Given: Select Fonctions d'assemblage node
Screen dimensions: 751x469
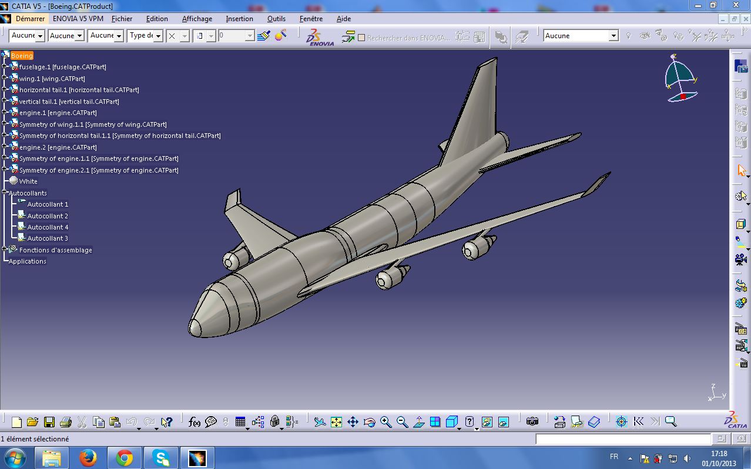Looking at the screenshot, I should [55, 250].
